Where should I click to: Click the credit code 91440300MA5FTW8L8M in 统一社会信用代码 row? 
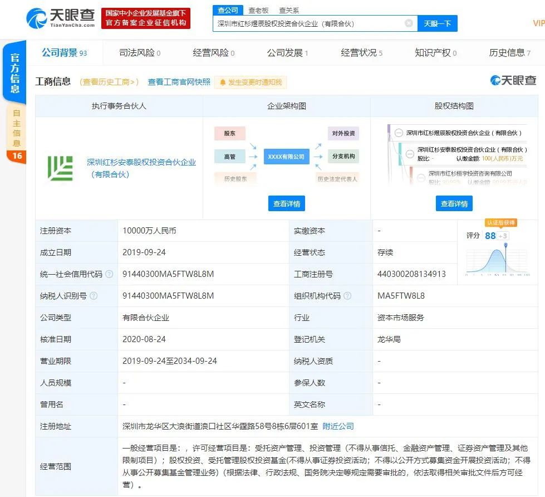tap(168, 274)
